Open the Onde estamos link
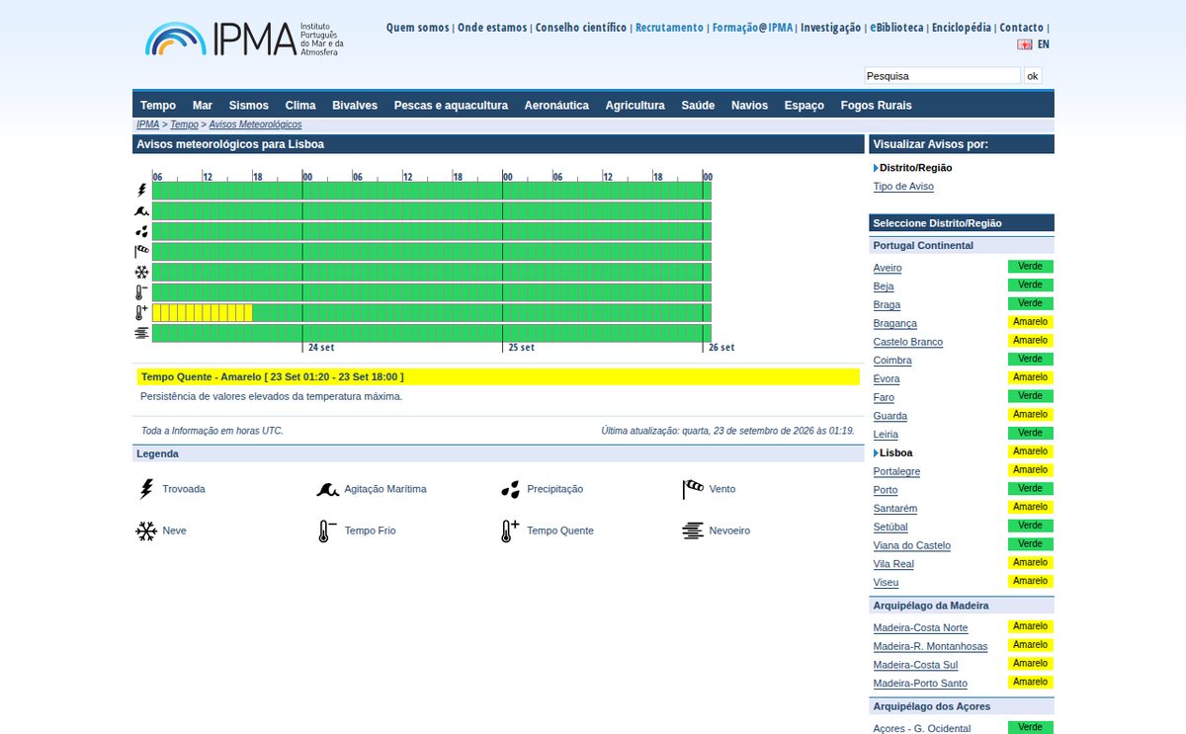The image size is (1186, 734). tap(492, 28)
